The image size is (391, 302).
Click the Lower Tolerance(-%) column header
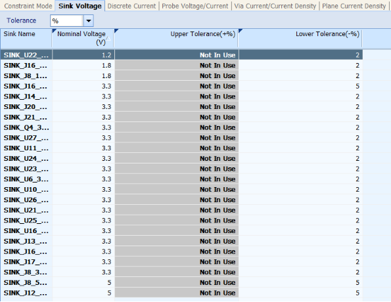coord(300,38)
